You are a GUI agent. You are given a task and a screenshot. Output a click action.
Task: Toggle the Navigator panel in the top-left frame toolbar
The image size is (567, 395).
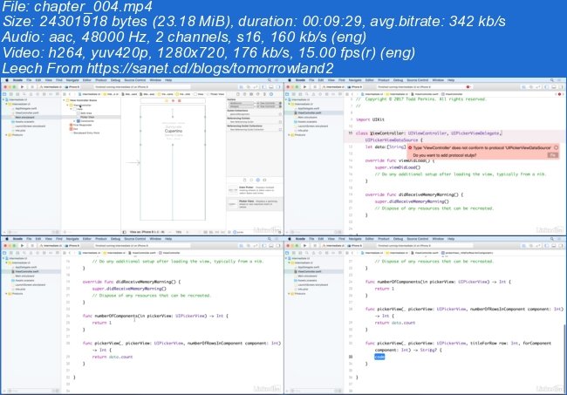point(264,87)
